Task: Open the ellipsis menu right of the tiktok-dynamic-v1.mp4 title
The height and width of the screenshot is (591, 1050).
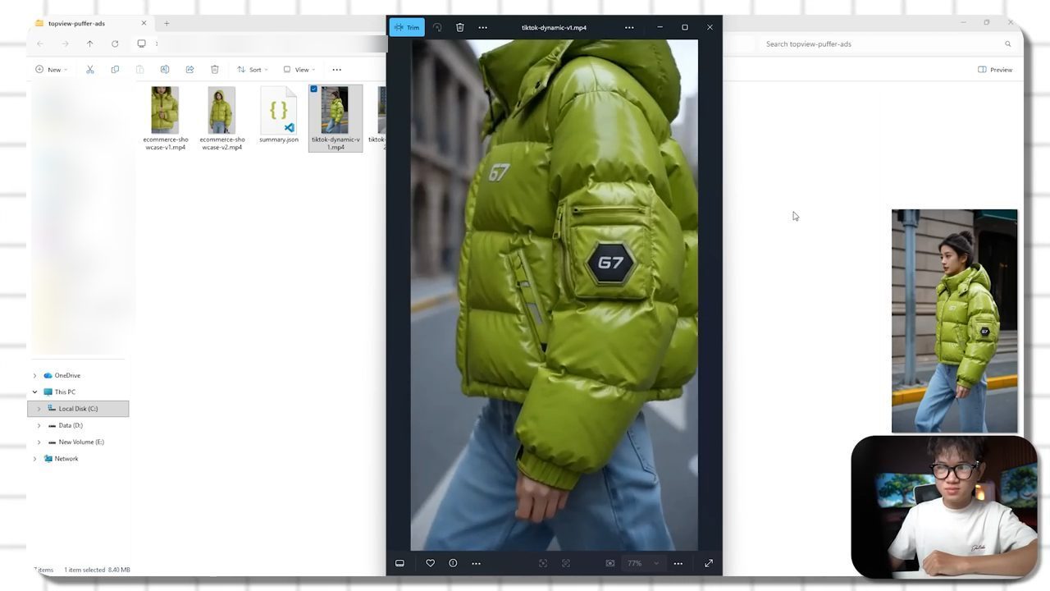Action: click(629, 27)
